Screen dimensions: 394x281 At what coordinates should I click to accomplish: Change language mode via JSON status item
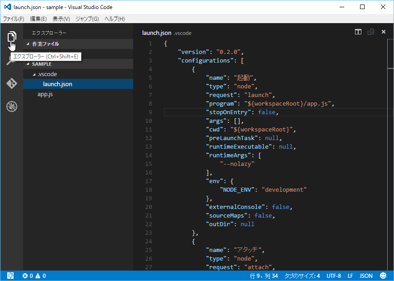point(366,276)
